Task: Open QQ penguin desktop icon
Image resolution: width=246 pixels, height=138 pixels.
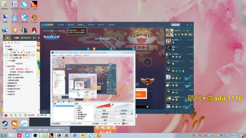Action: 34,30
